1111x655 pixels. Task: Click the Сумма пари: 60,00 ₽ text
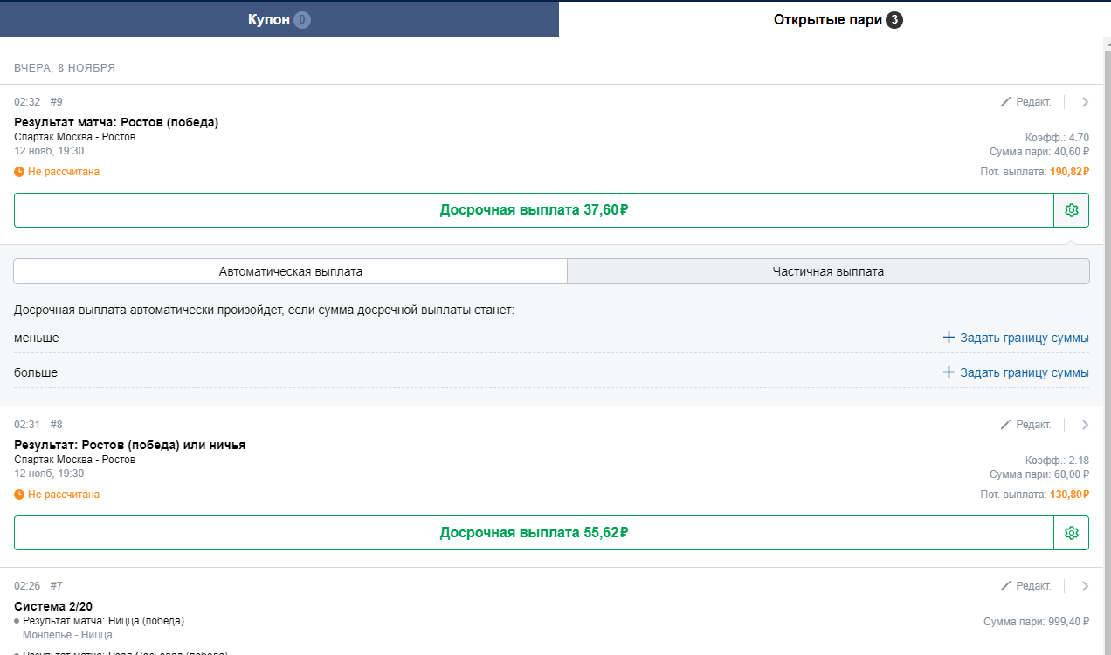click(1039, 474)
